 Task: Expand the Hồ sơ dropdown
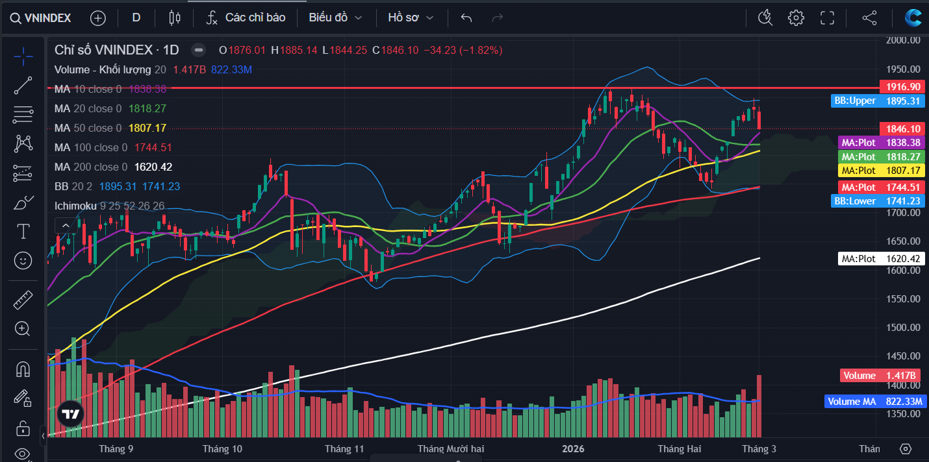[411, 18]
